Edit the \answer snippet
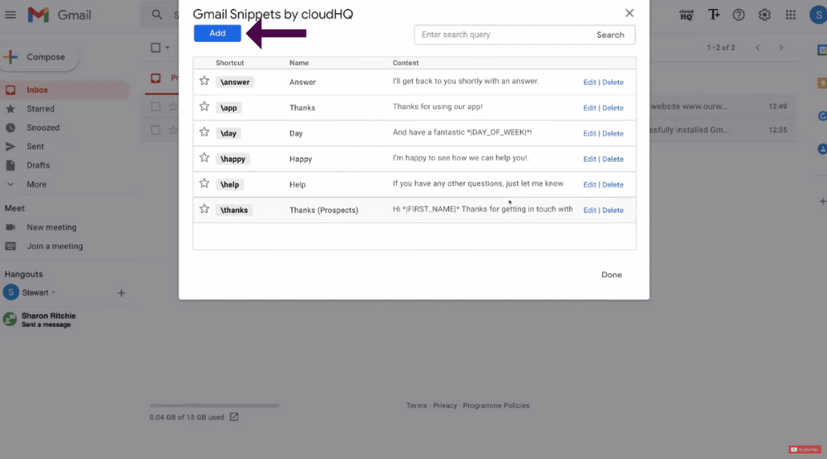Image resolution: width=827 pixels, height=459 pixels. [x=589, y=82]
